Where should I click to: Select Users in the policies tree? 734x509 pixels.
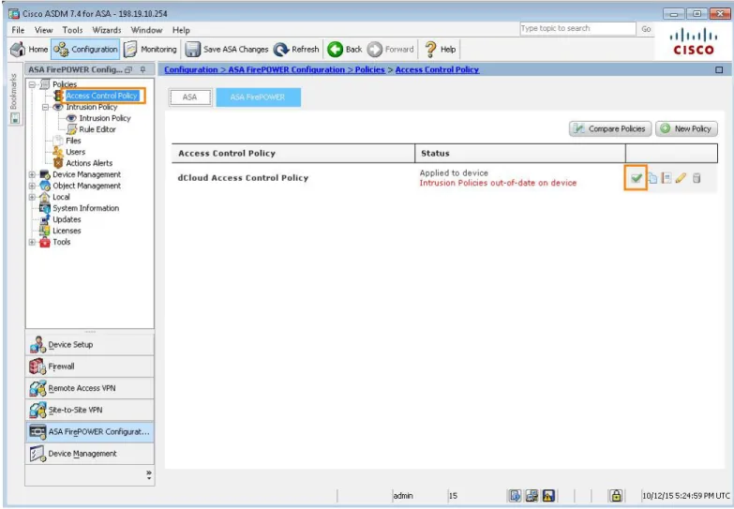coord(75,152)
